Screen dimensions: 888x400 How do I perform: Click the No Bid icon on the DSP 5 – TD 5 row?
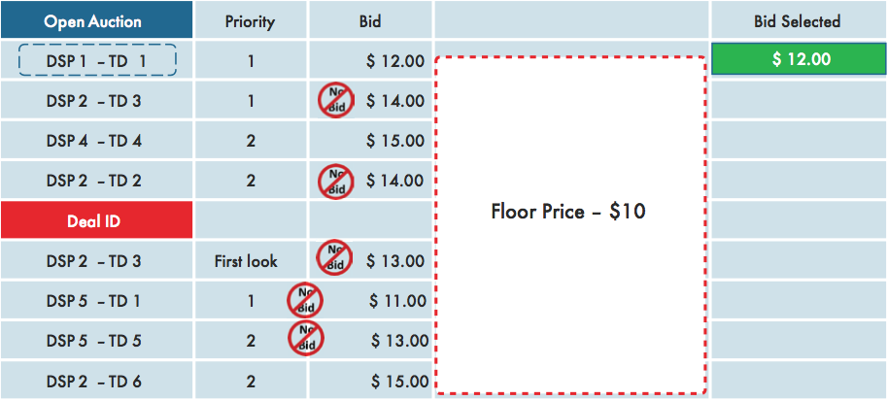point(306,338)
